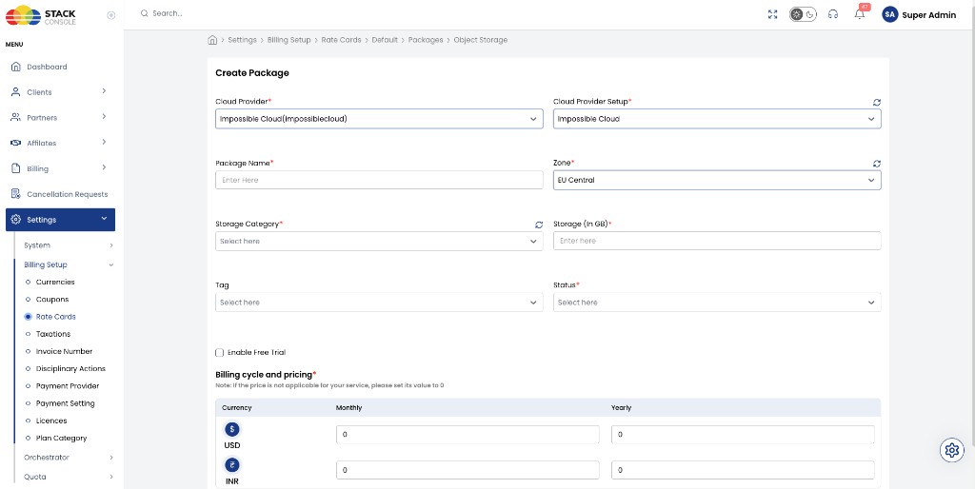
Task: Open the notifications bell
Action: pyautogui.click(x=860, y=14)
